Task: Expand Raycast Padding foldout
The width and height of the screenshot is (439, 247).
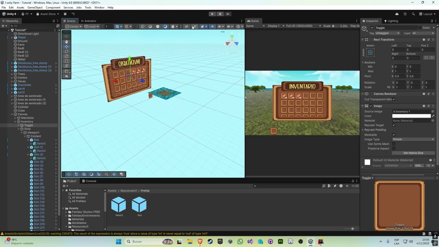Action: [363, 130]
